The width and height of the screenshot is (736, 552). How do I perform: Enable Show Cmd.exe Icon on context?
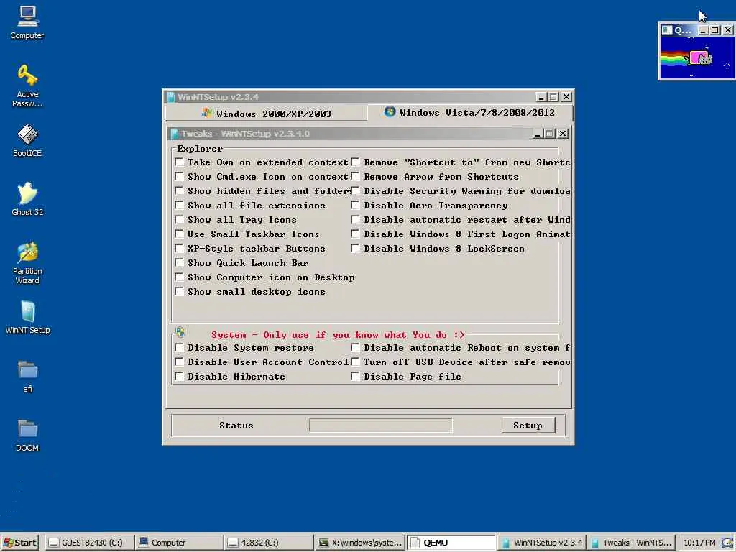(x=179, y=177)
